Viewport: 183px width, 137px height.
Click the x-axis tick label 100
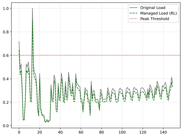[122, 132]
